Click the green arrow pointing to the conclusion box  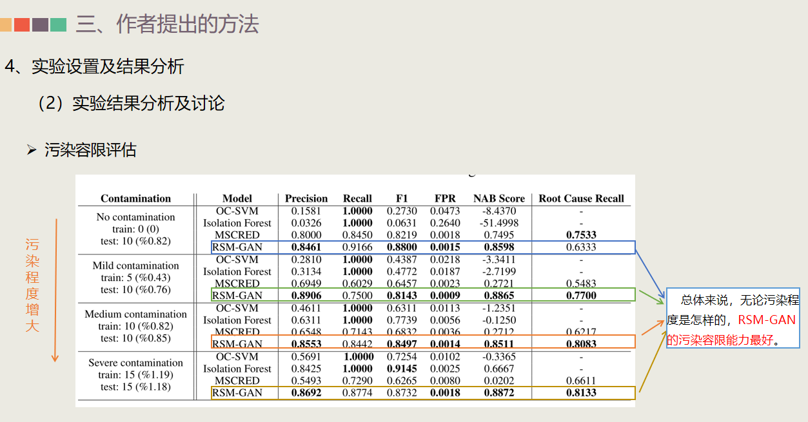click(650, 298)
